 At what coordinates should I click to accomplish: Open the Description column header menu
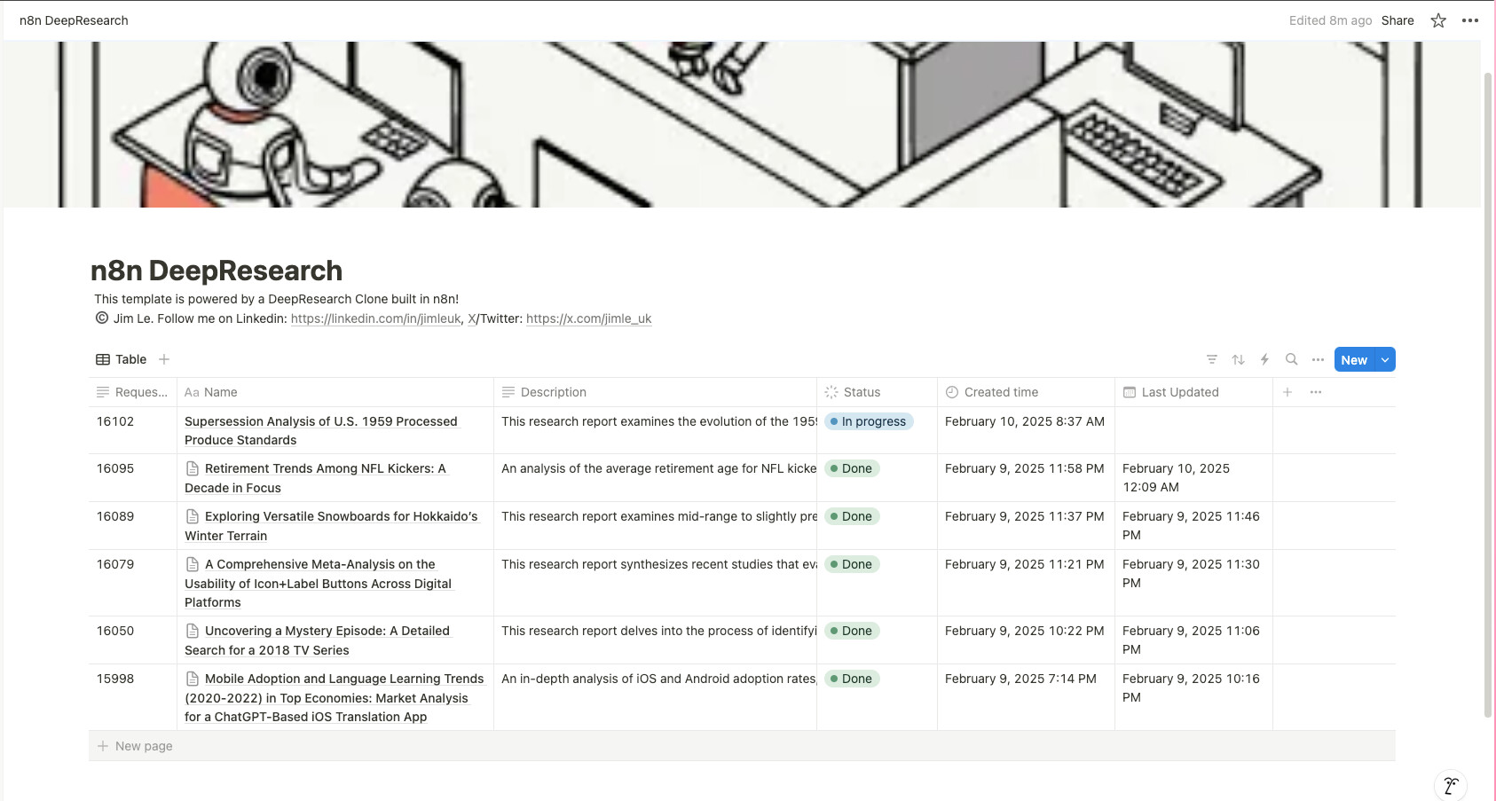pyautogui.click(x=655, y=392)
